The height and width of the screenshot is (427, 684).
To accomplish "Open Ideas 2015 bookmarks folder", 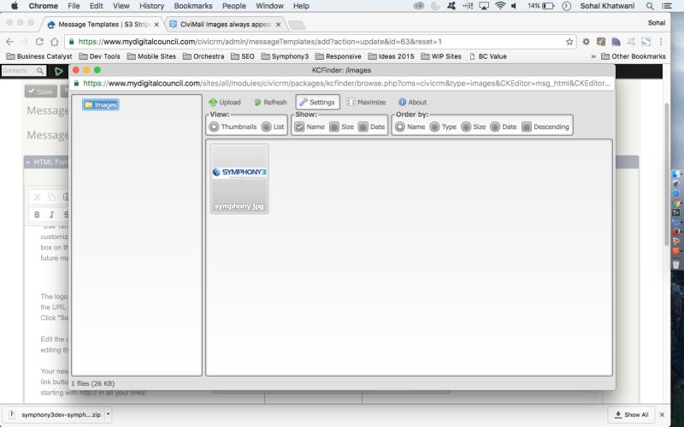I will click(x=392, y=56).
